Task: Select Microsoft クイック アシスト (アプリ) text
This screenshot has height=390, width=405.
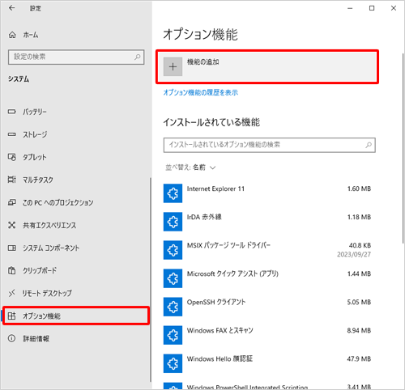Action: [232, 273]
